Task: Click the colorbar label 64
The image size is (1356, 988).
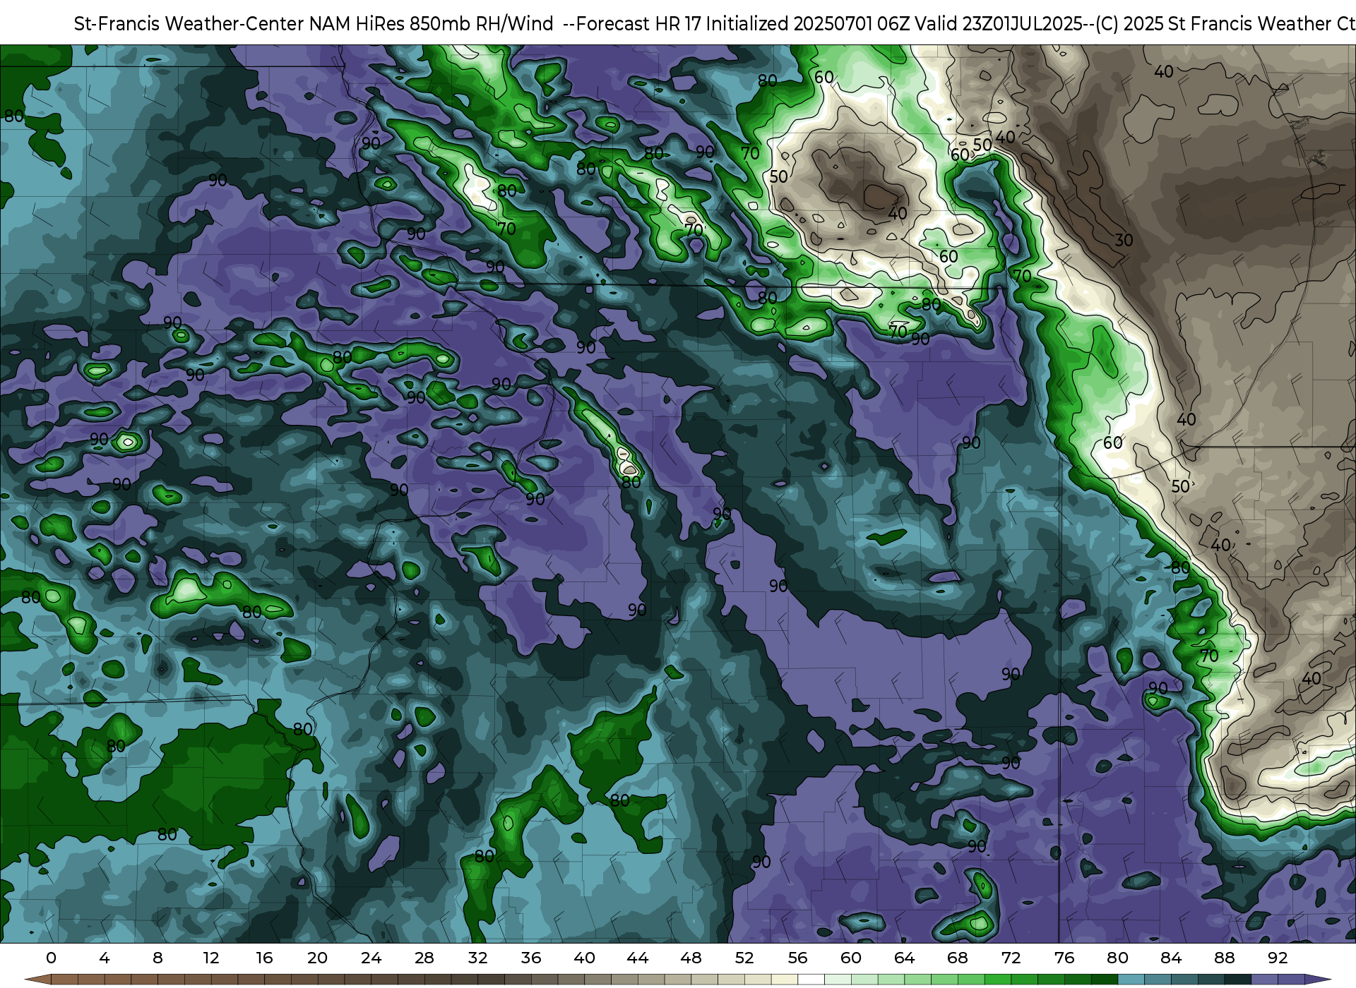Action: (905, 958)
